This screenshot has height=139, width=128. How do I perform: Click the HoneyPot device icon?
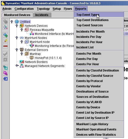point(31,58)
